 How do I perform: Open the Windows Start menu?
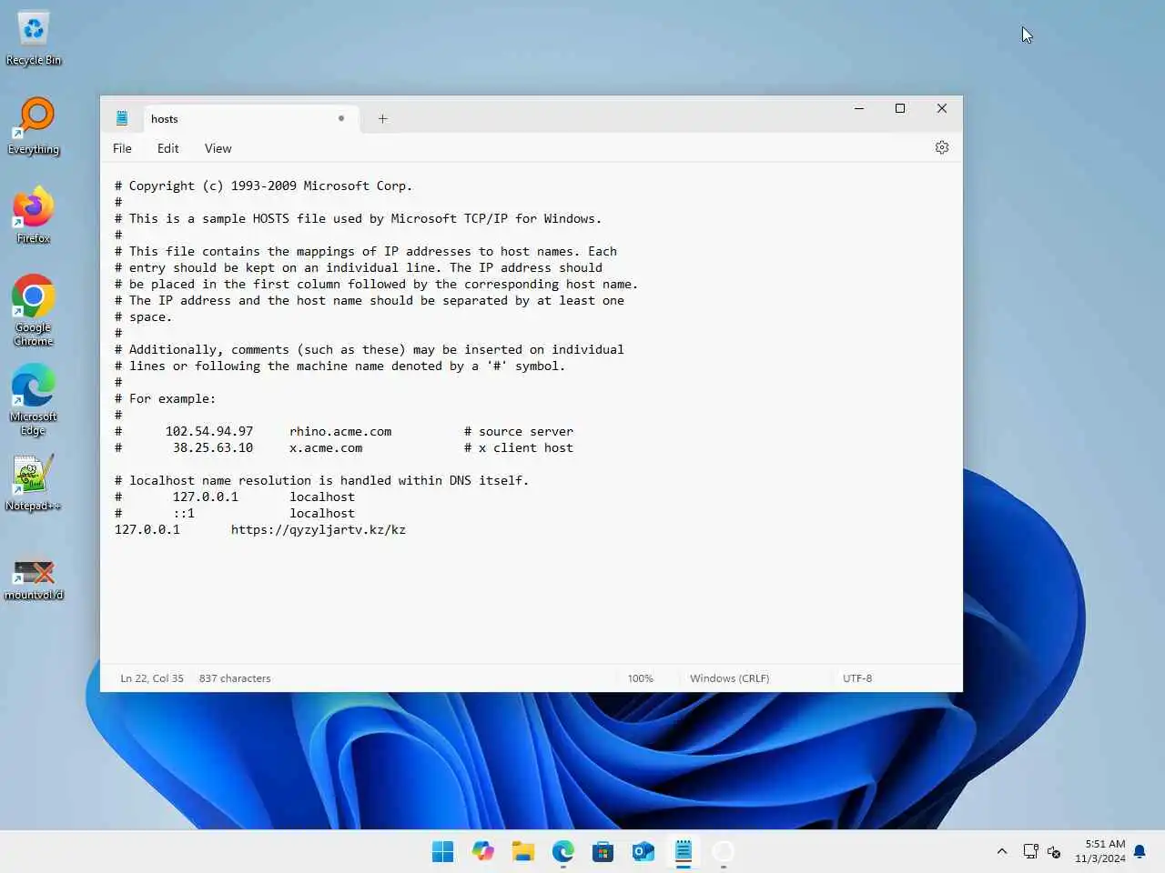click(x=443, y=851)
